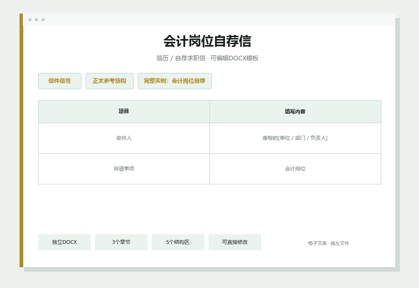Screen dimensions: 419x288
Task: Click the 项目 column header
Action: click(124, 112)
